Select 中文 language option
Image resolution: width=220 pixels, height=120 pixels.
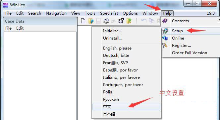[126, 107]
